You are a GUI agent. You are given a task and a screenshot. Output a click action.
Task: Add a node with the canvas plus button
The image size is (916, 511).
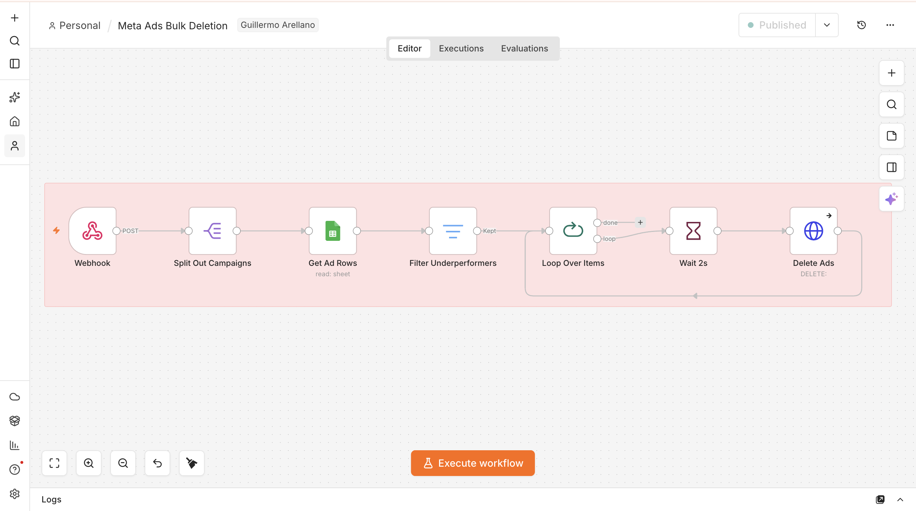892,73
